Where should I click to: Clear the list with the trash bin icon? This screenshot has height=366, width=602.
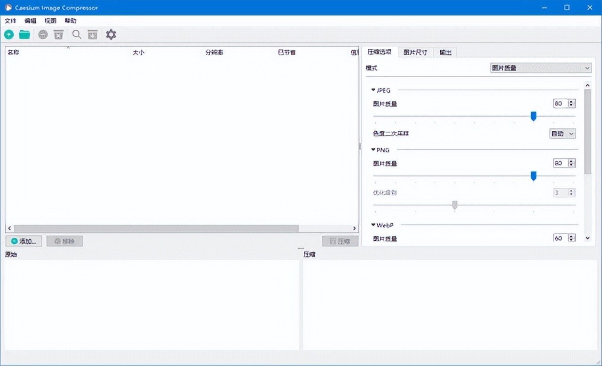(x=58, y=35)
